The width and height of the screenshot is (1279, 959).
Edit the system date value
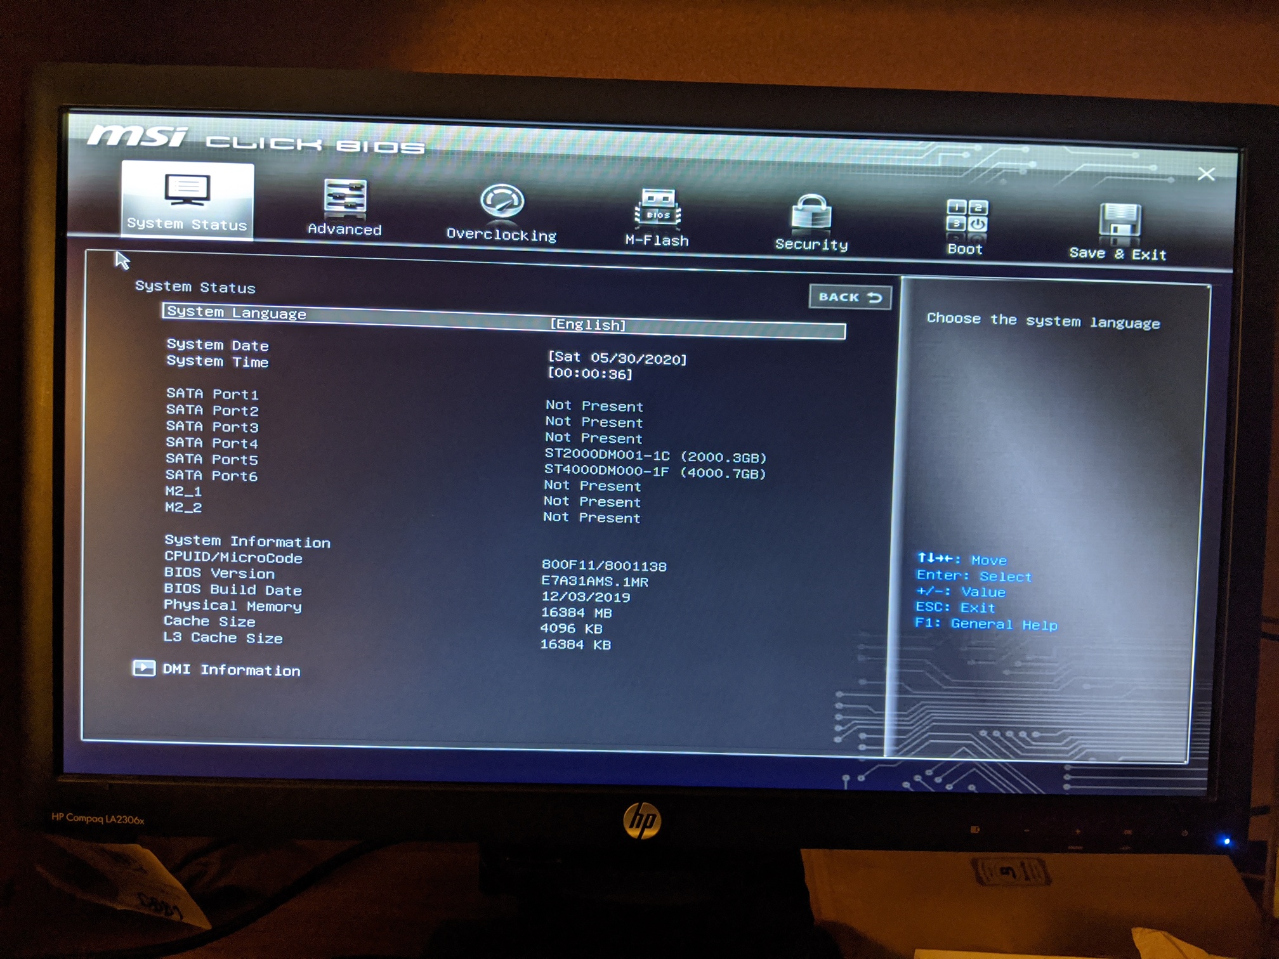point(617,358)
